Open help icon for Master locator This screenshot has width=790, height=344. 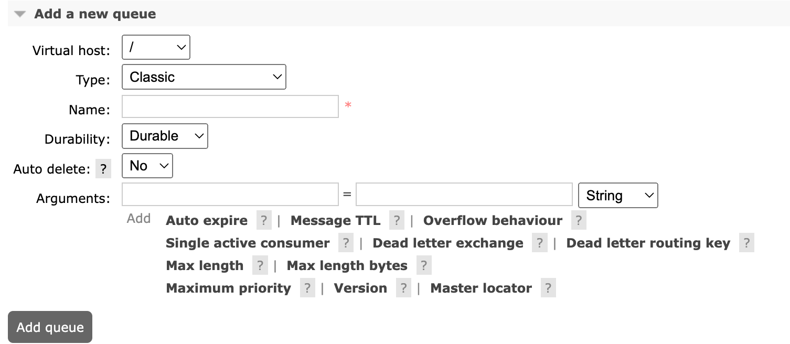pos(548,288)
